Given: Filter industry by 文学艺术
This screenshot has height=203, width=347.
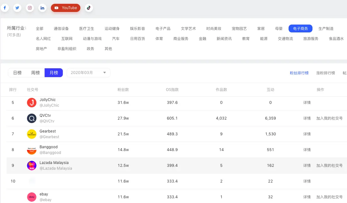Looking at the screenshot, I should pos(188,28).
